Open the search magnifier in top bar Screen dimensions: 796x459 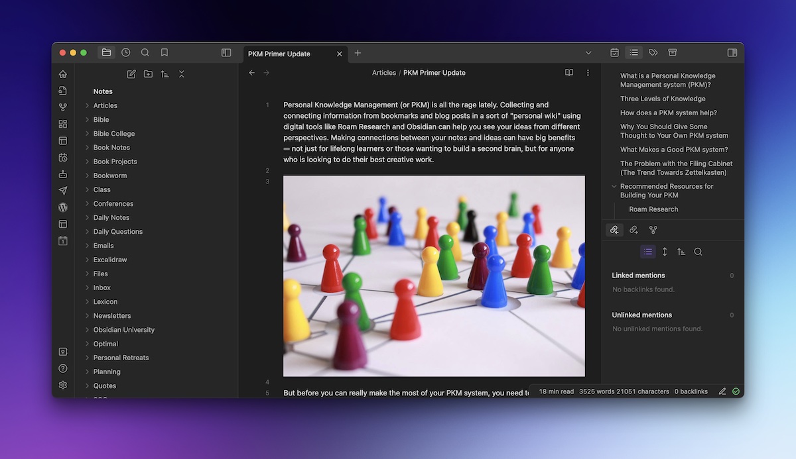145,53
